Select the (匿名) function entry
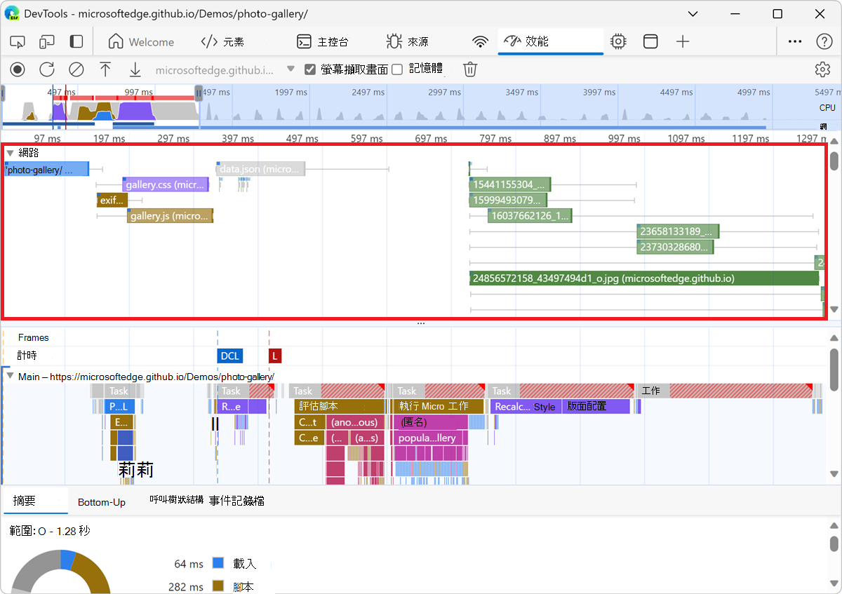 [x=431, y=422]
